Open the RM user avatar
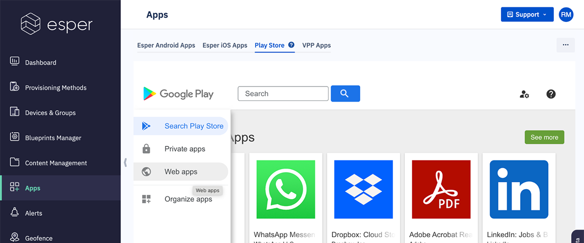 click(566, 15)
